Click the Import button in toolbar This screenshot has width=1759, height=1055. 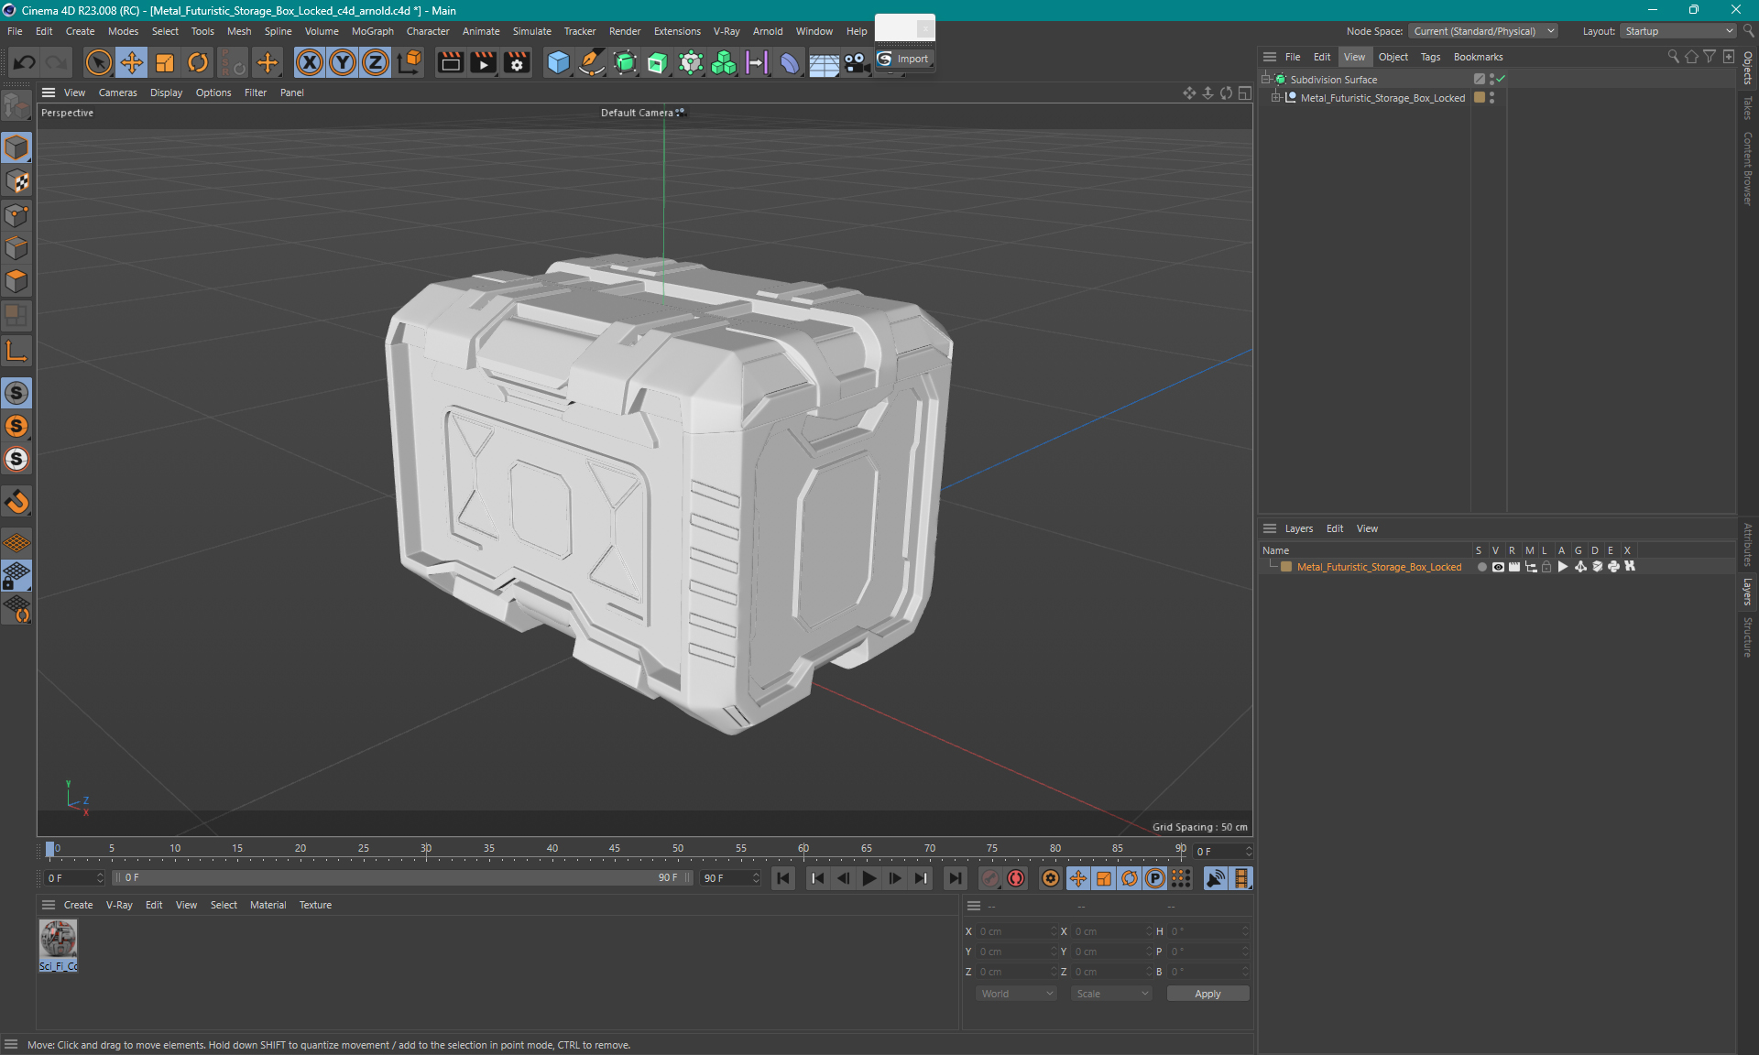(904, 59)
